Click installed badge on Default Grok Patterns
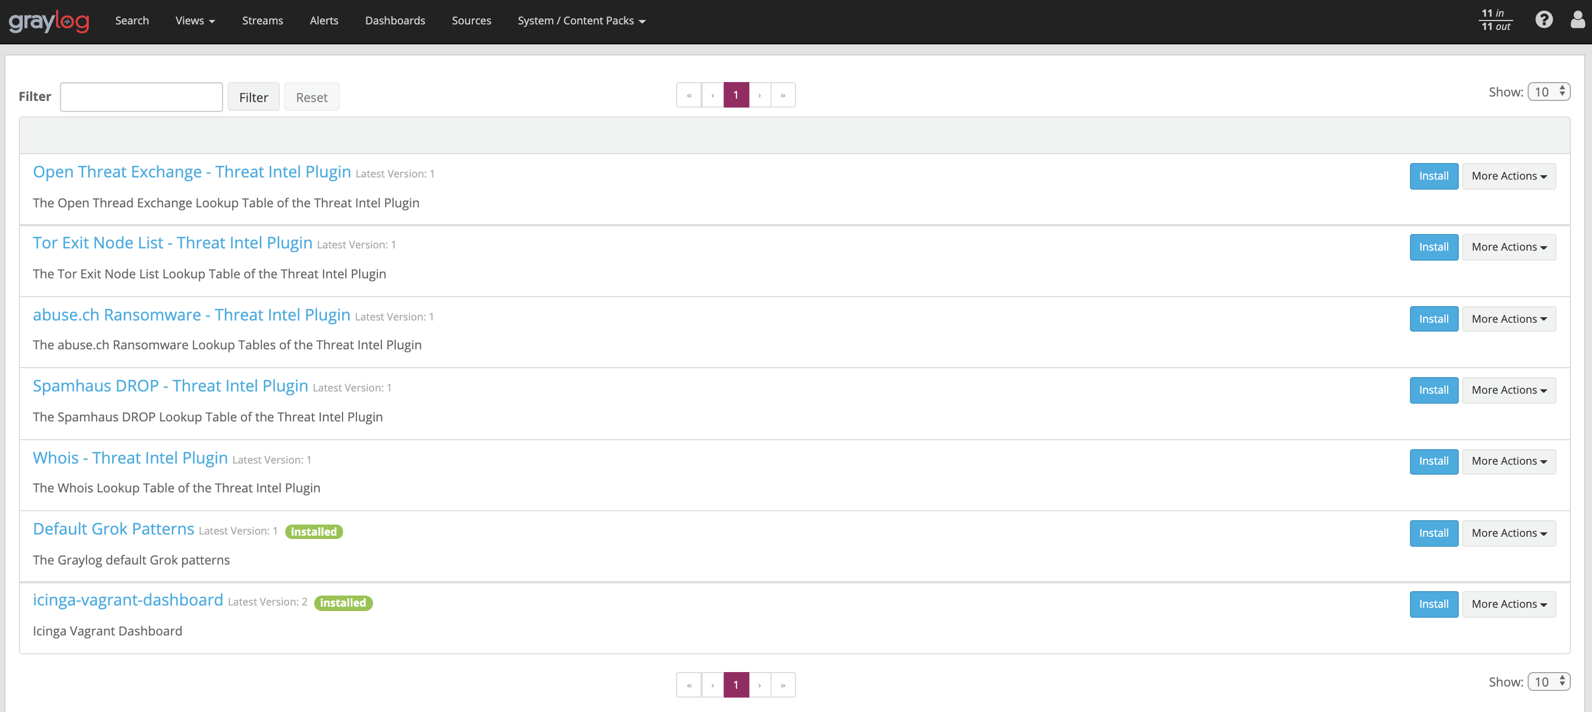The height and width of the screenshot is (712, 1592). [314, 532]
